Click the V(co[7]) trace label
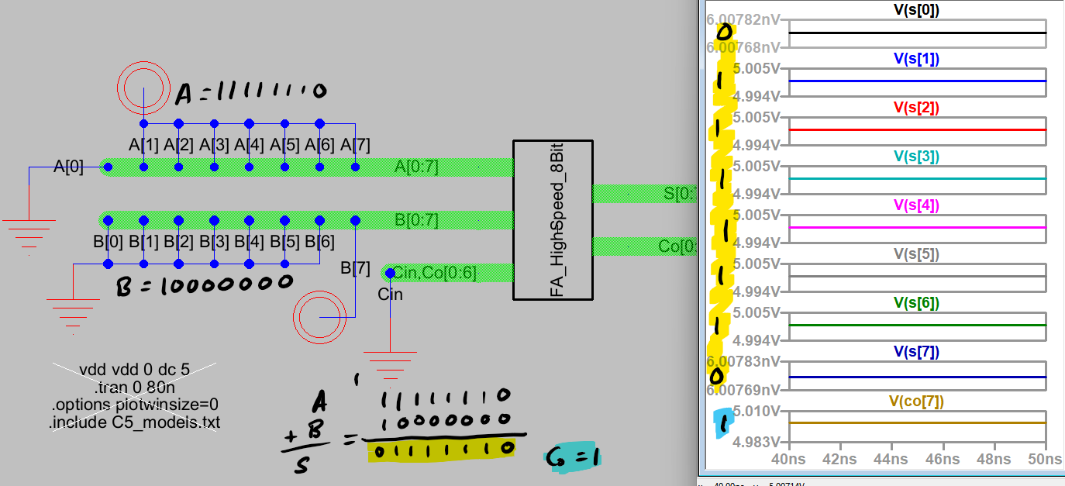The image size is (1065, 486). coord(916,401)
